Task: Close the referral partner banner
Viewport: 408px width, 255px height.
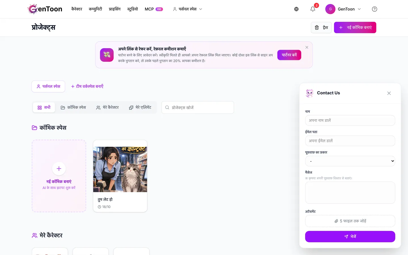Action: [307, 47]
